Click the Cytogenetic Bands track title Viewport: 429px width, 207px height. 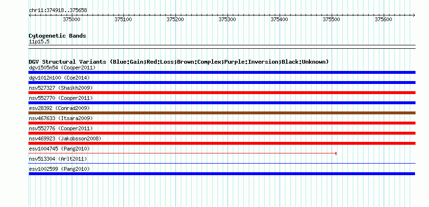(57, 36)
